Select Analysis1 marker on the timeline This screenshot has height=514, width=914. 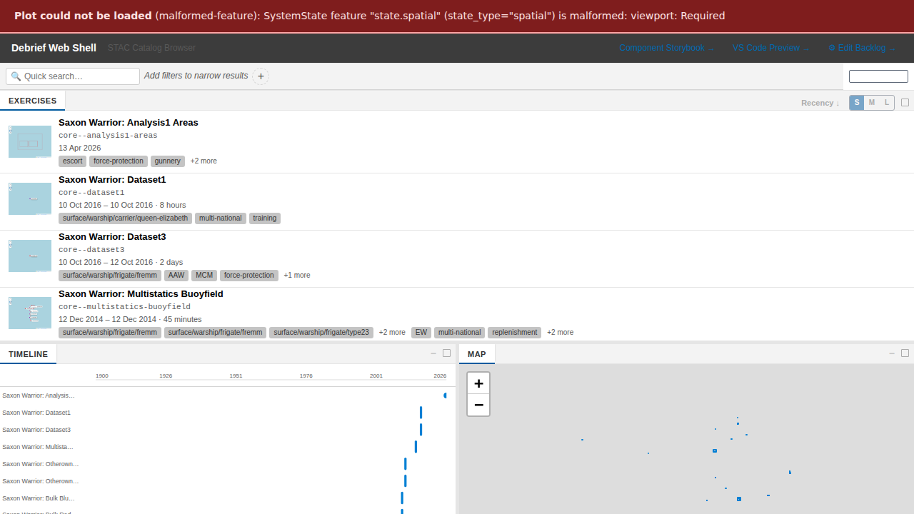pyautogui.click(x=446, y=395)
